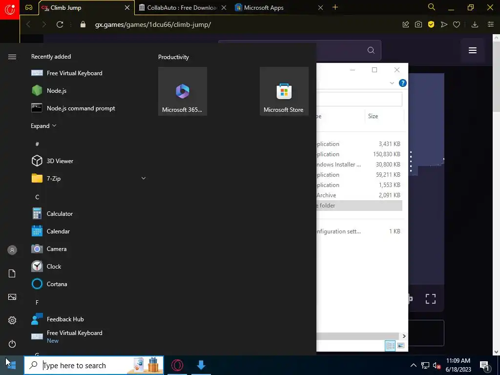
Task: Click the muted volume tray icon
Action: (x=437, y=365)
